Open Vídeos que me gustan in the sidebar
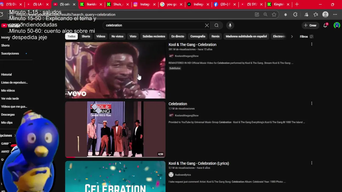 (x=14, y=106)
